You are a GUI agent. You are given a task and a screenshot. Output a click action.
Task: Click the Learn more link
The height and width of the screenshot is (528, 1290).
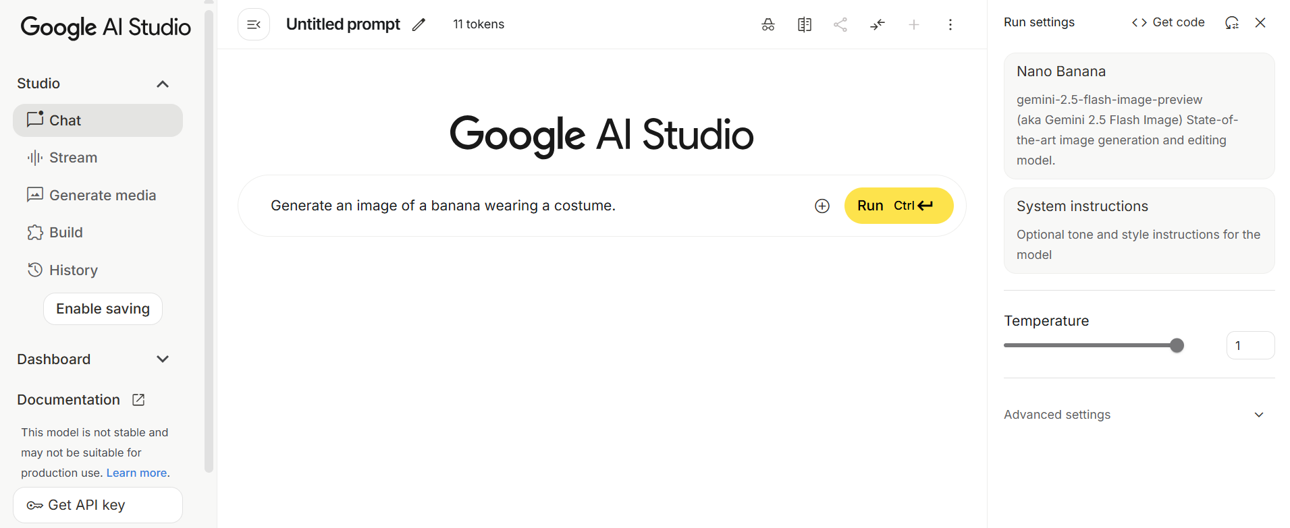pos(136,473)
